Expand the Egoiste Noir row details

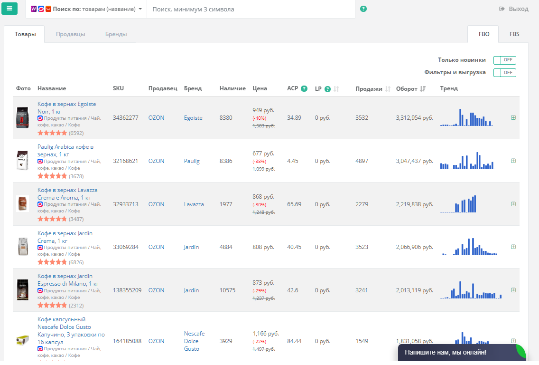pos(513,117)
